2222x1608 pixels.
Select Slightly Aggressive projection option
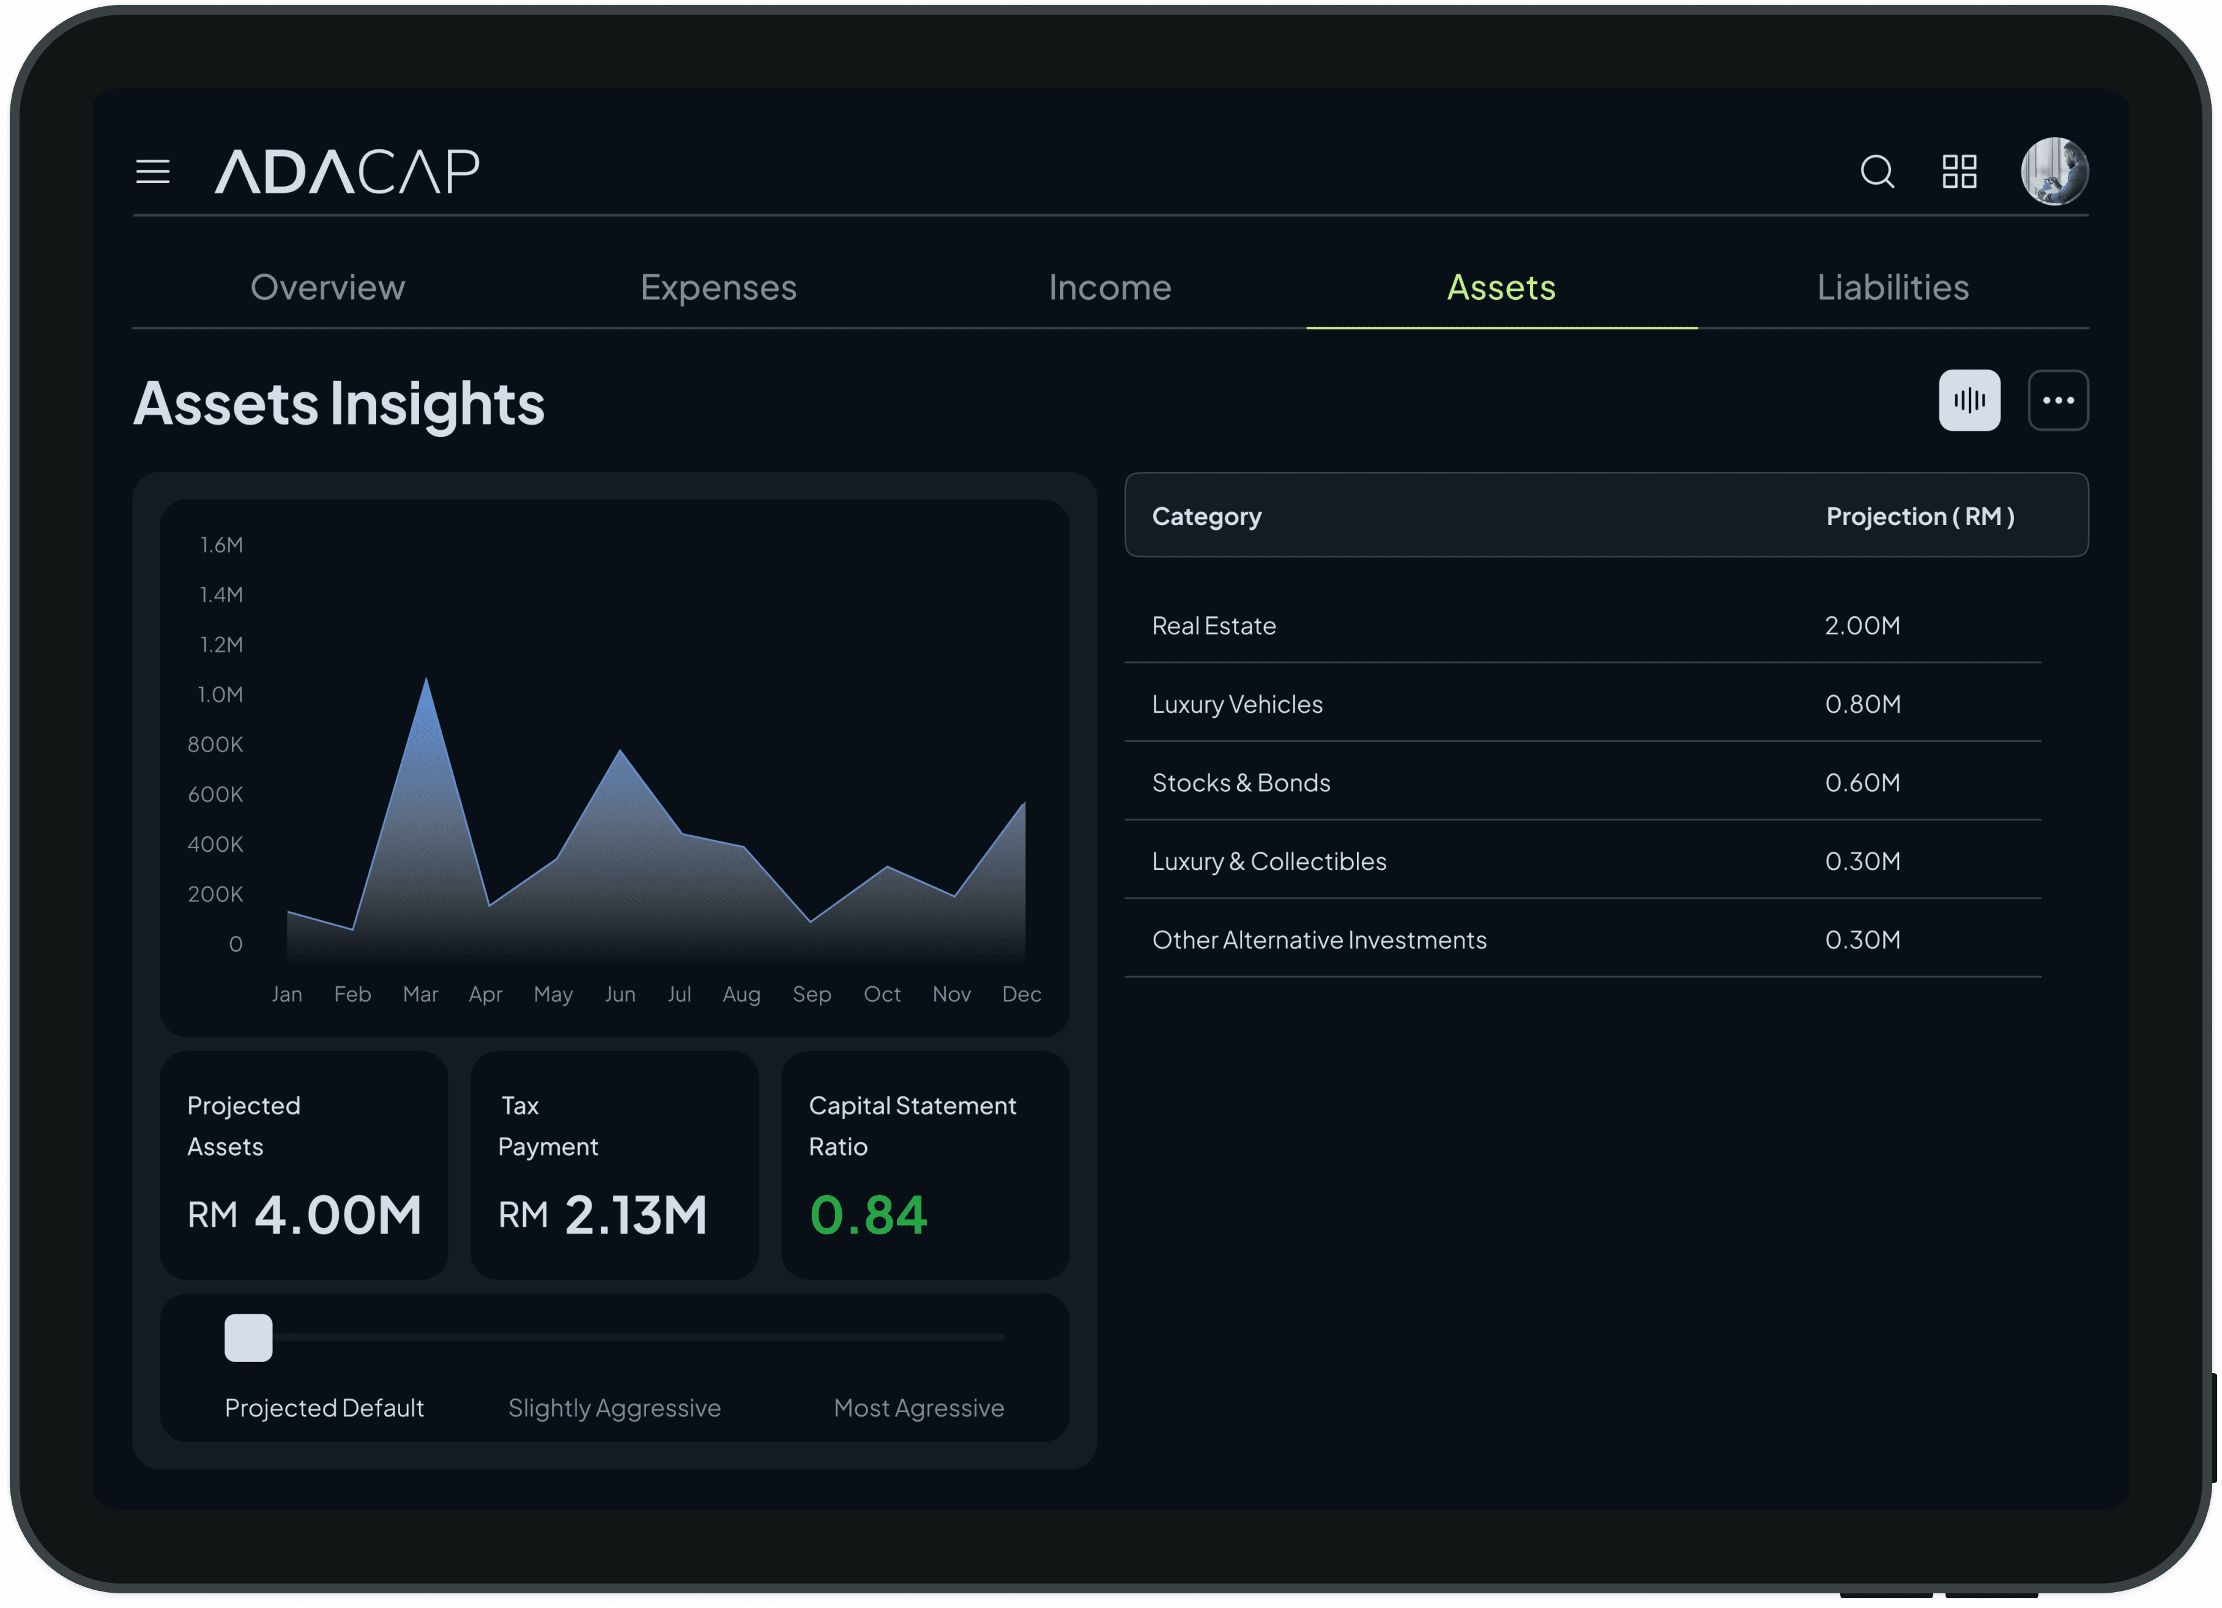pyautogui.click(x=614, y=1408)
